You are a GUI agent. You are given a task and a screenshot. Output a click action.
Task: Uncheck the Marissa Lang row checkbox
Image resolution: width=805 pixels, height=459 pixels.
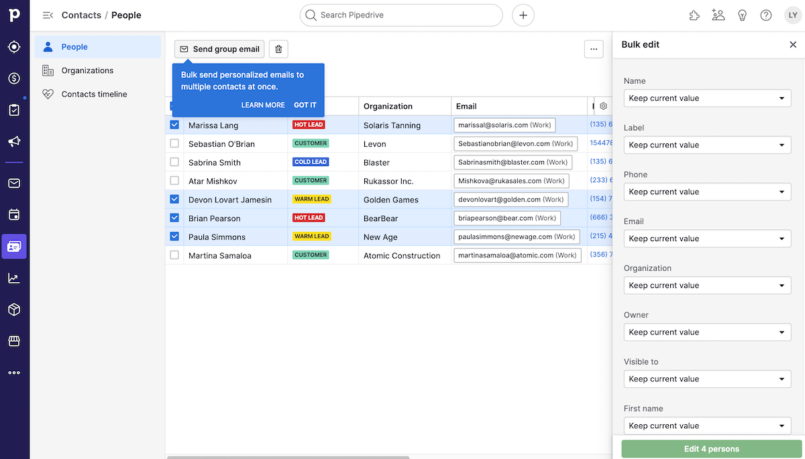point(174,125)
